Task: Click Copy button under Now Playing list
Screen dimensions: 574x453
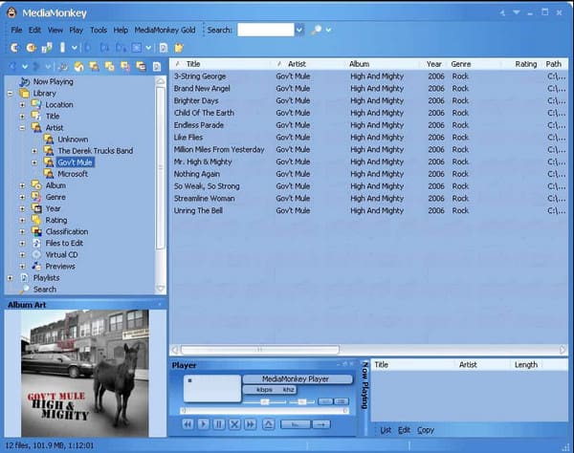Action: (426, 430)
